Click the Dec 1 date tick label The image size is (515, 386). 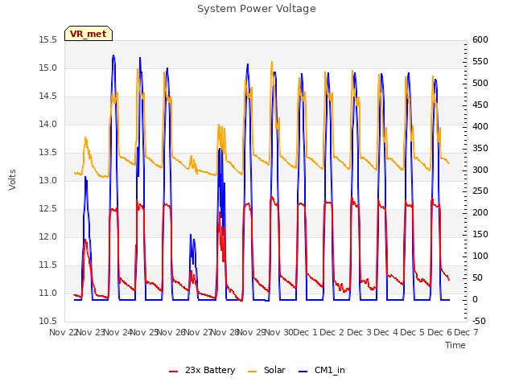306,333
